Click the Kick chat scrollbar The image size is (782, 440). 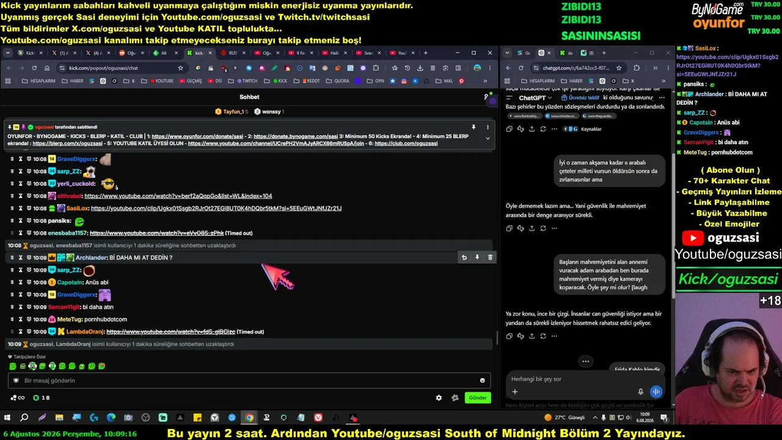click(x=497, y=338)
